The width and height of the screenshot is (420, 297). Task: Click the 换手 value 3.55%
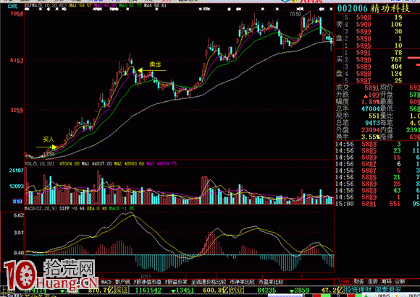pyautogui.click(x=371, y=137)
